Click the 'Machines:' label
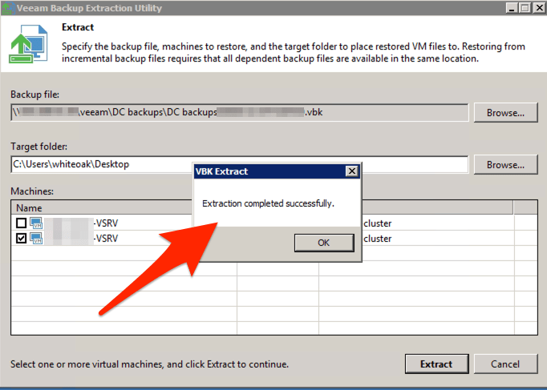 (x=32, y=191)
